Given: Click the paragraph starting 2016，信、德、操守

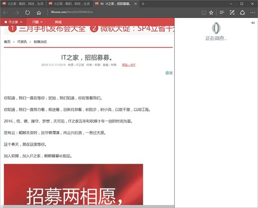Looking at the screenshot, I should [68, 121].
